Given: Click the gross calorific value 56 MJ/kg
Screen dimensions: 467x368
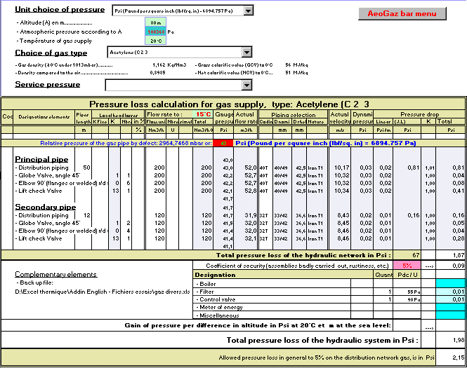Looking at the screenshot, I should [296, 64].
